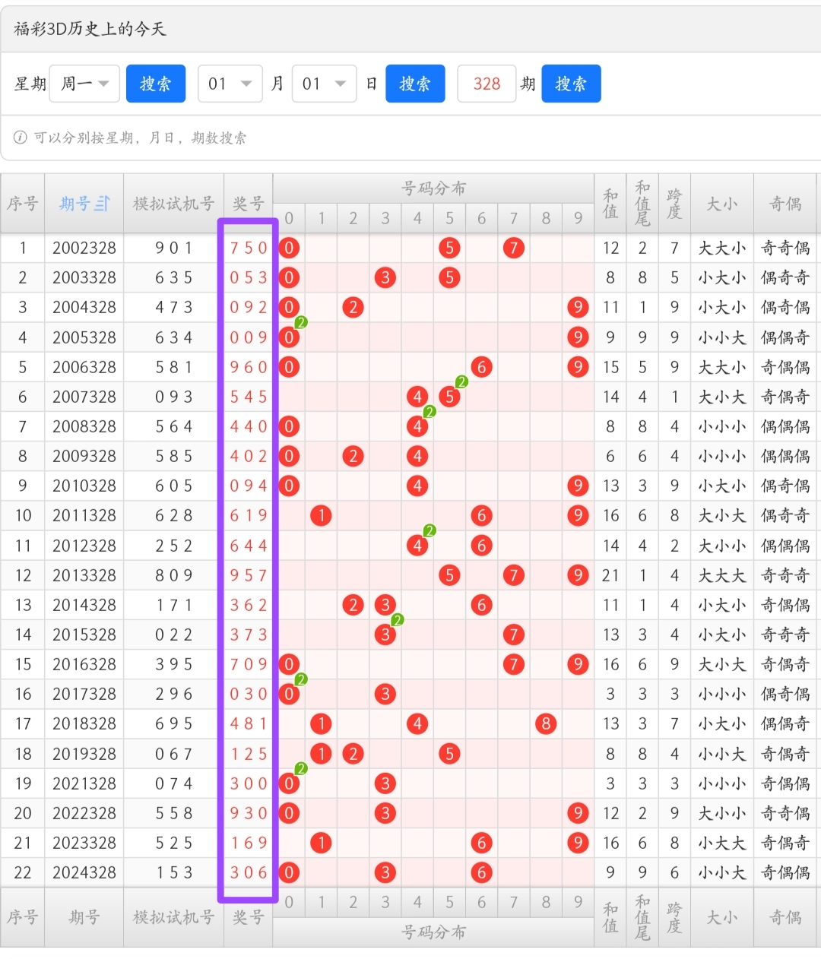
Task: Click the info icon in the search hint
Action: (20, 138)
